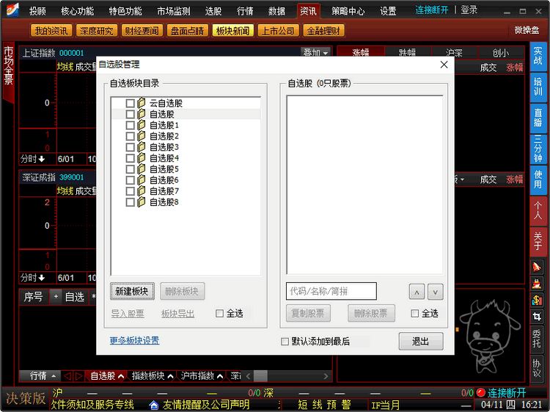Open the 选股 menu

point(213,11)
